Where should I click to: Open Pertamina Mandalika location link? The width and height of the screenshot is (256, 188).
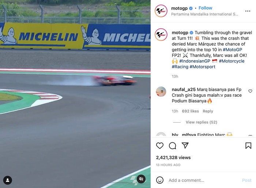204,14
